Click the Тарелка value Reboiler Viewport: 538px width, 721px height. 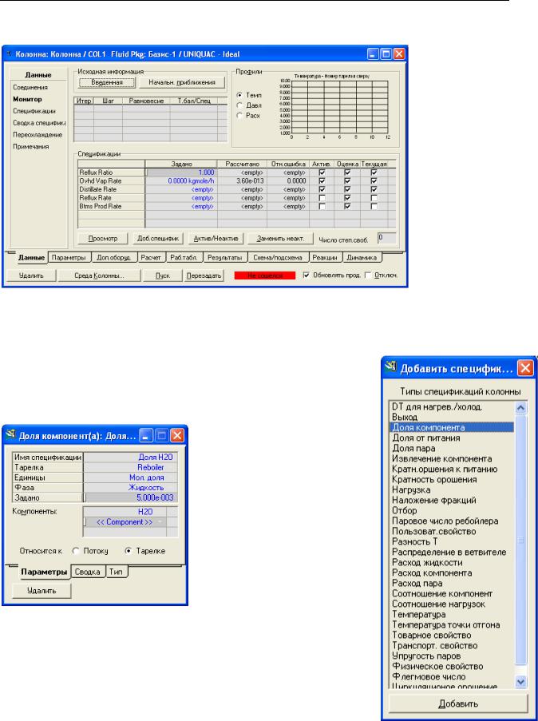tap(131, 468)
